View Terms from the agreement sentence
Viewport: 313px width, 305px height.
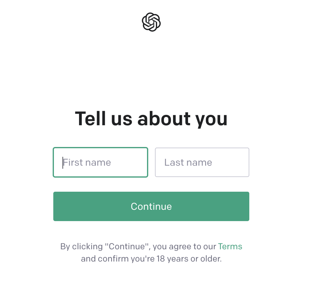230,247
